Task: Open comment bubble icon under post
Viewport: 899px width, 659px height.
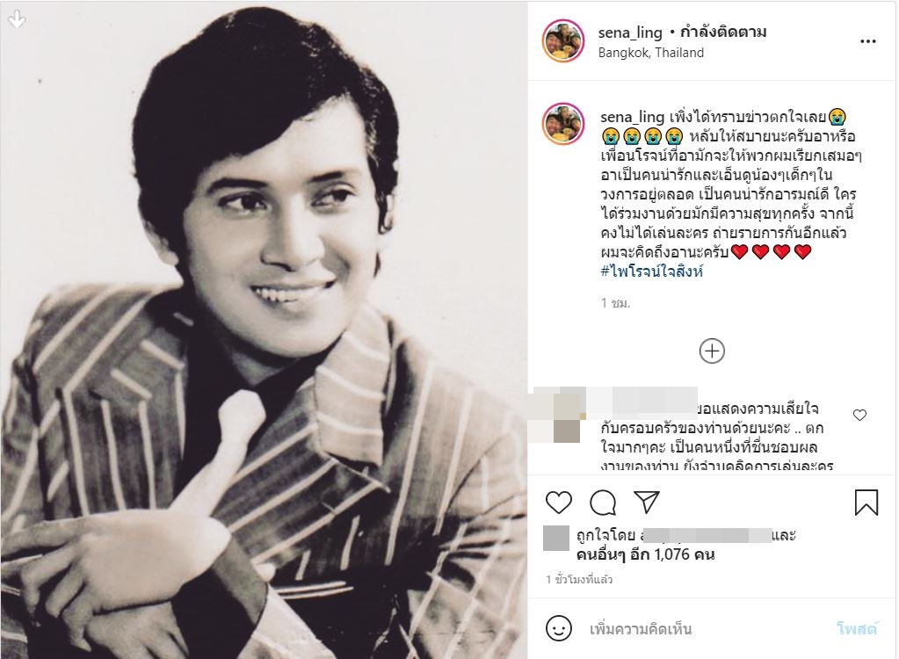Action: click(x=603, y=503)
